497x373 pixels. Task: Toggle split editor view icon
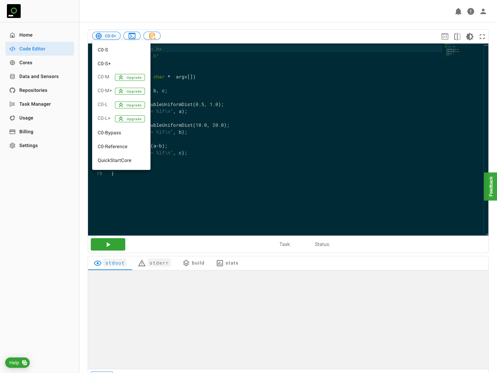[457, 37]
